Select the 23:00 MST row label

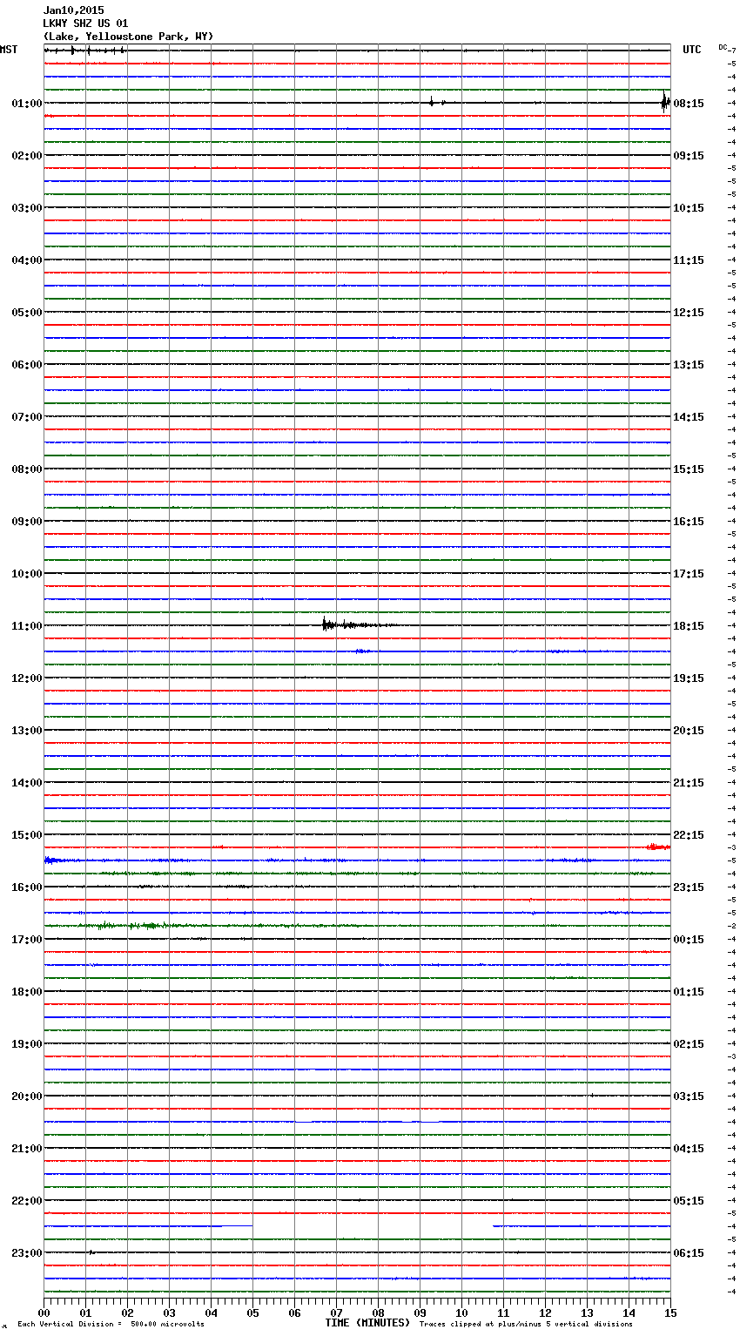[27, 1253]
